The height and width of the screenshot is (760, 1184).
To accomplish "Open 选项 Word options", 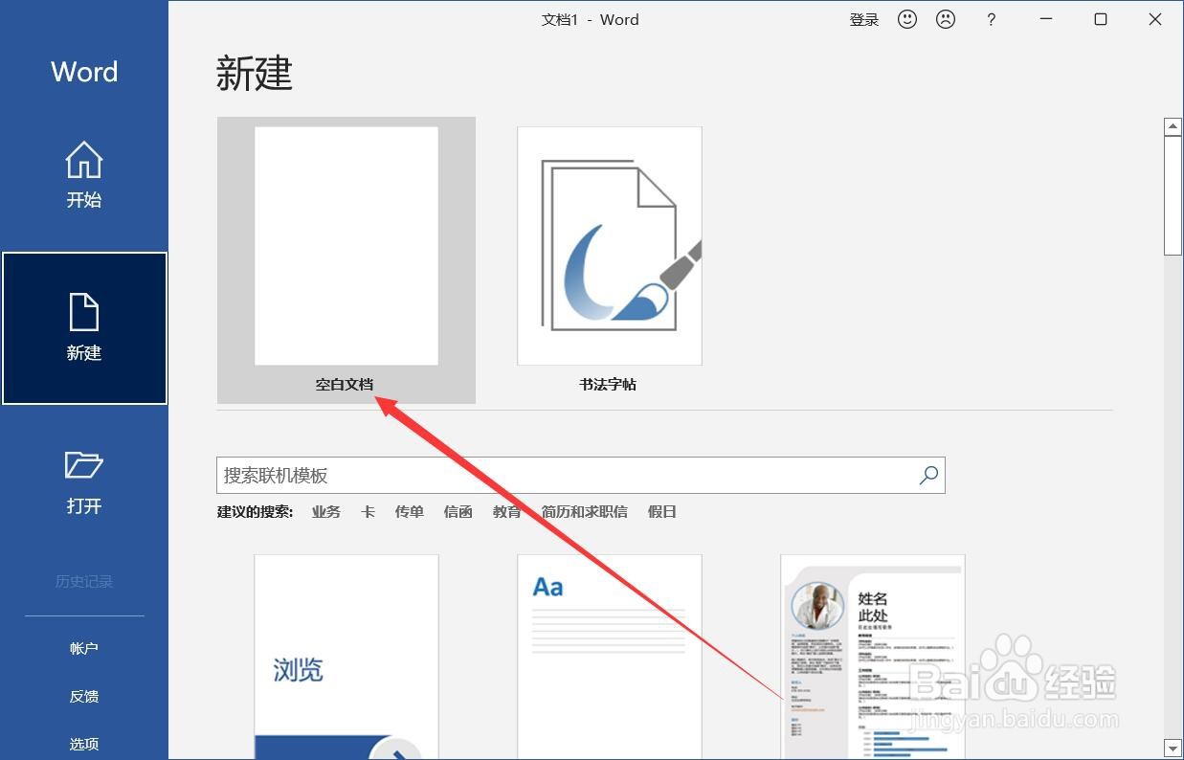I will pyautogui.click(x=84, y=744).
